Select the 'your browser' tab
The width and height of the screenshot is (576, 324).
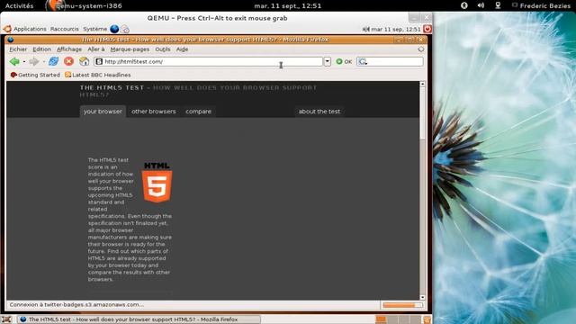[103, 112]
